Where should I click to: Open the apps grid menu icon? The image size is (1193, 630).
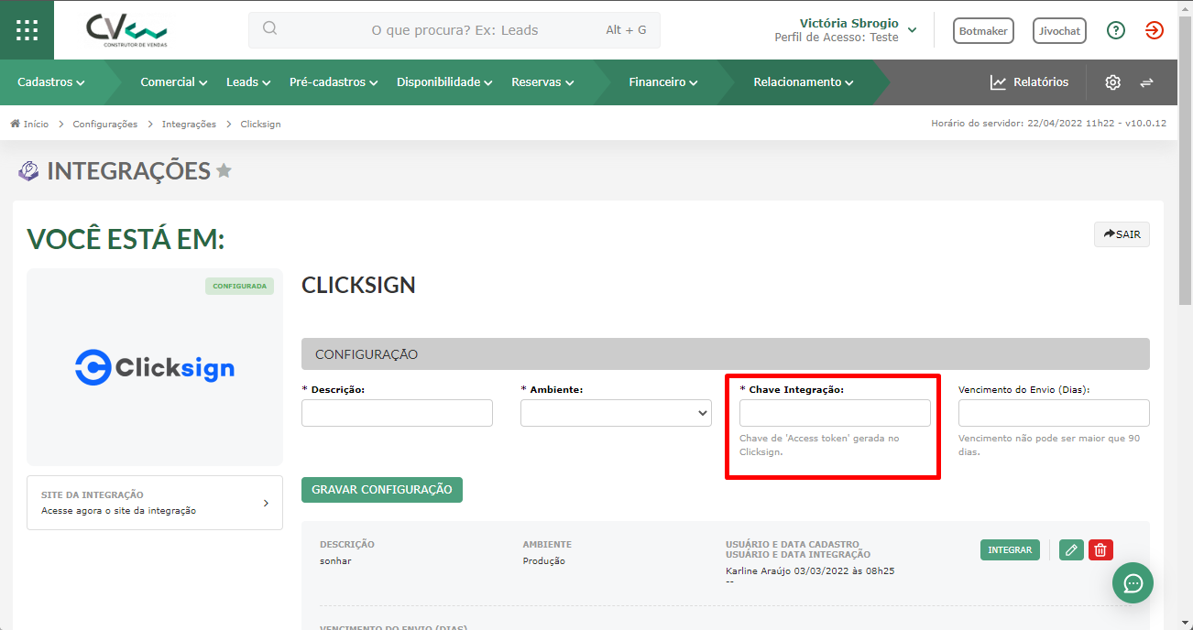click(x=27, y=29)
